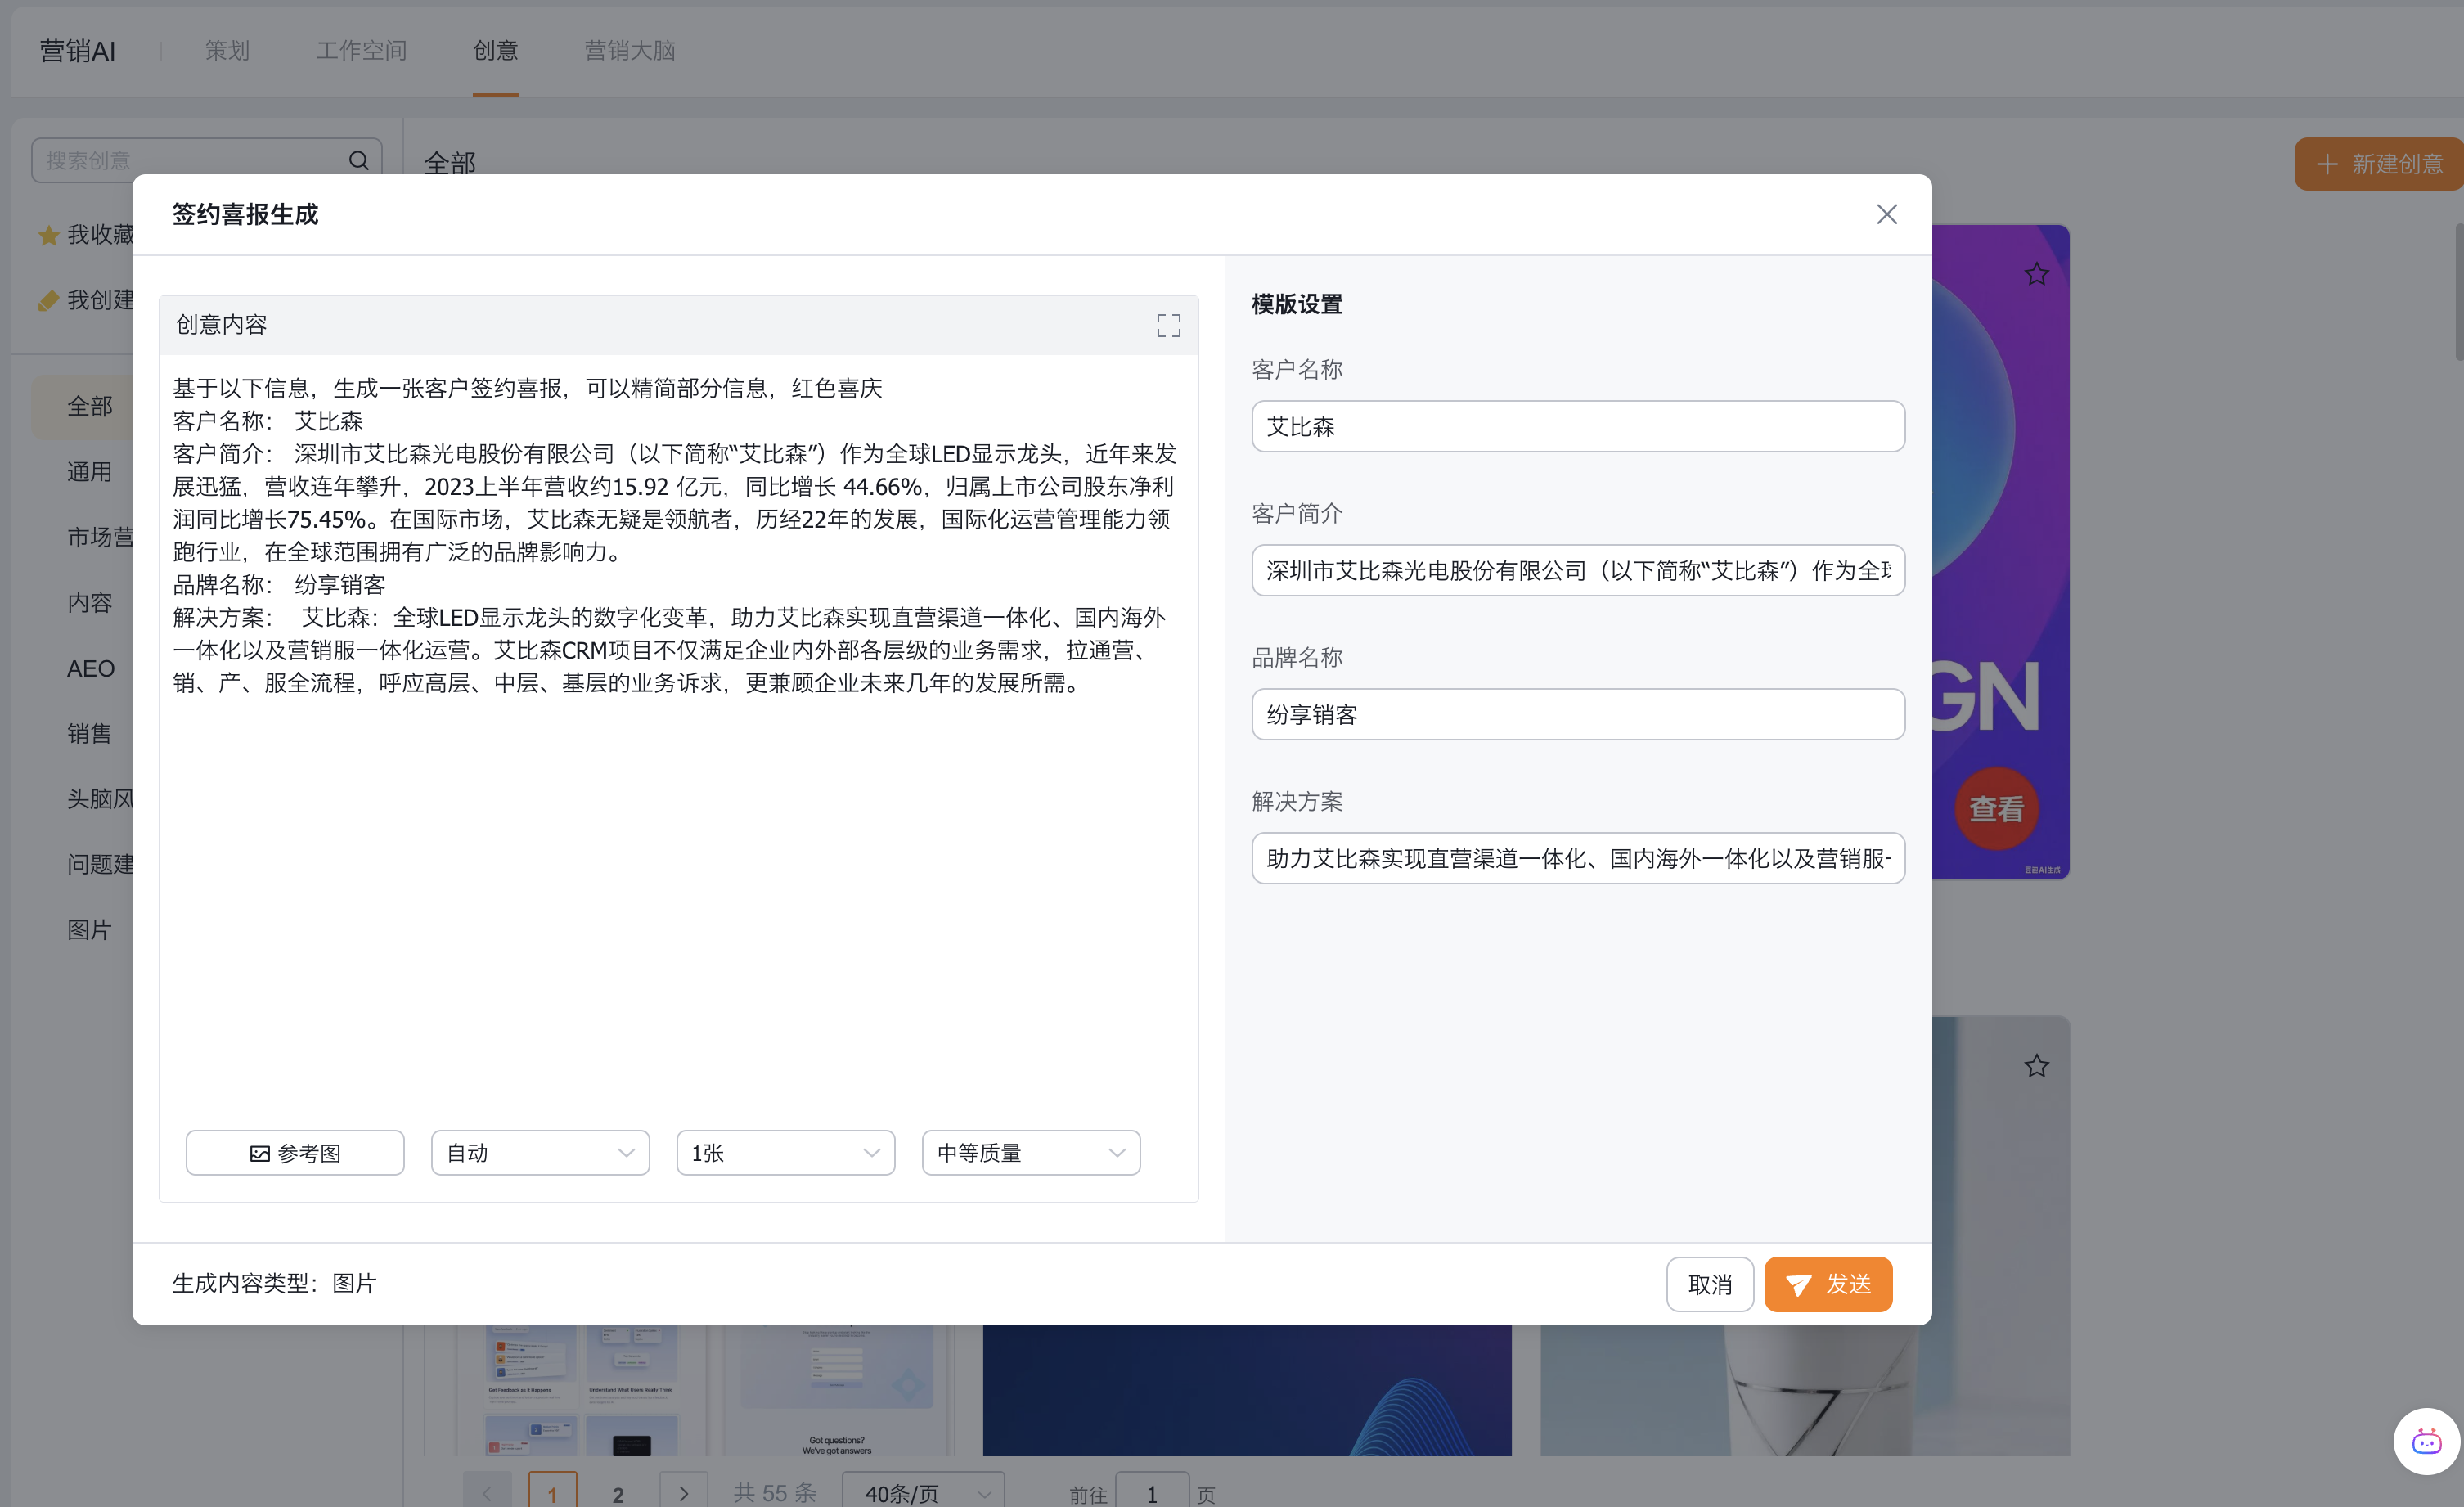This screenshot has height=1507, width=2464.
Task: Click the 客户名称 input field
Action: pos(1577,427)
